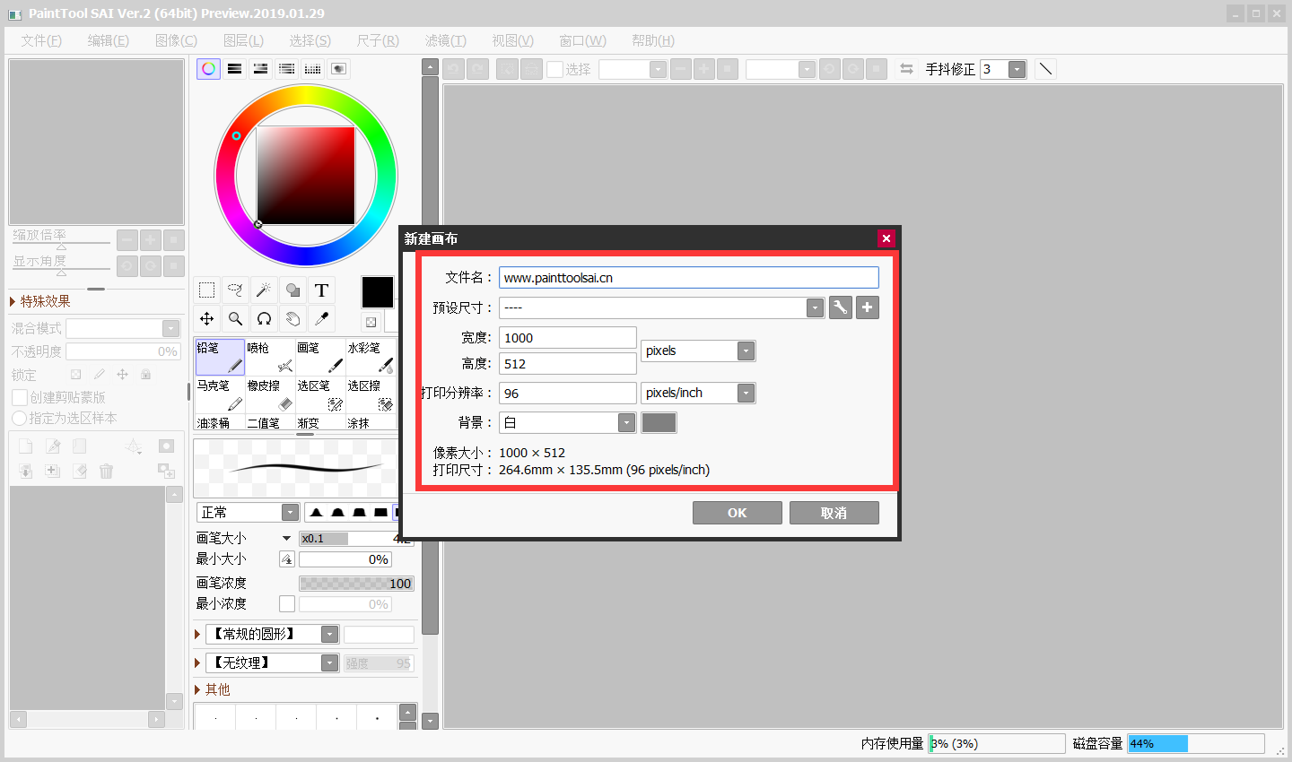The height and width of the screenshot is (762, 1292).
Task: Open the pixels unit dropdown for width
Action: [698, 351]
